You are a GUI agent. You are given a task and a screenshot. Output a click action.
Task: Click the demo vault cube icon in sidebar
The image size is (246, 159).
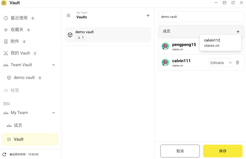pos(9,77)
